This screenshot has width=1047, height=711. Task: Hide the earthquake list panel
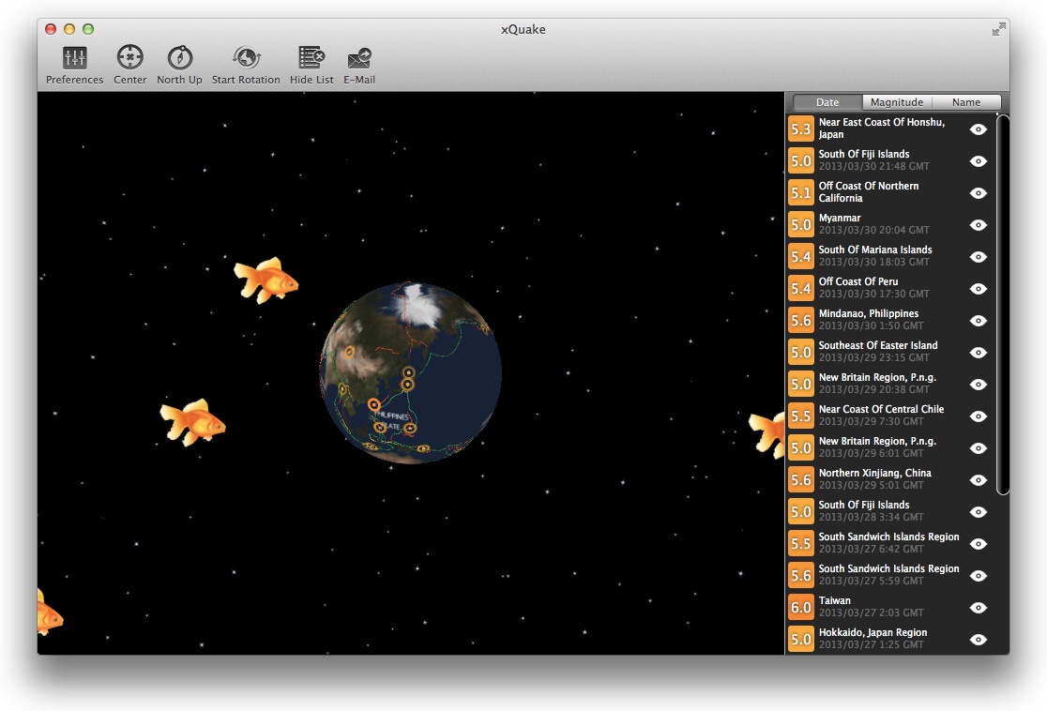tap(311, 58)
